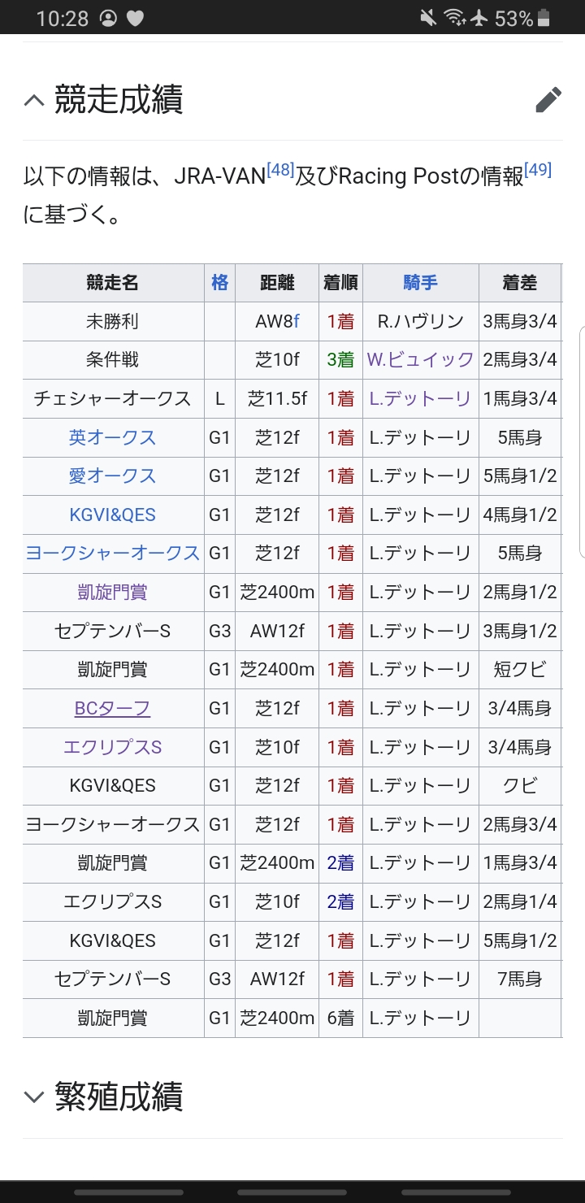
Task: Expand the 繁殖成績 section
Action: pos(34,1097)
